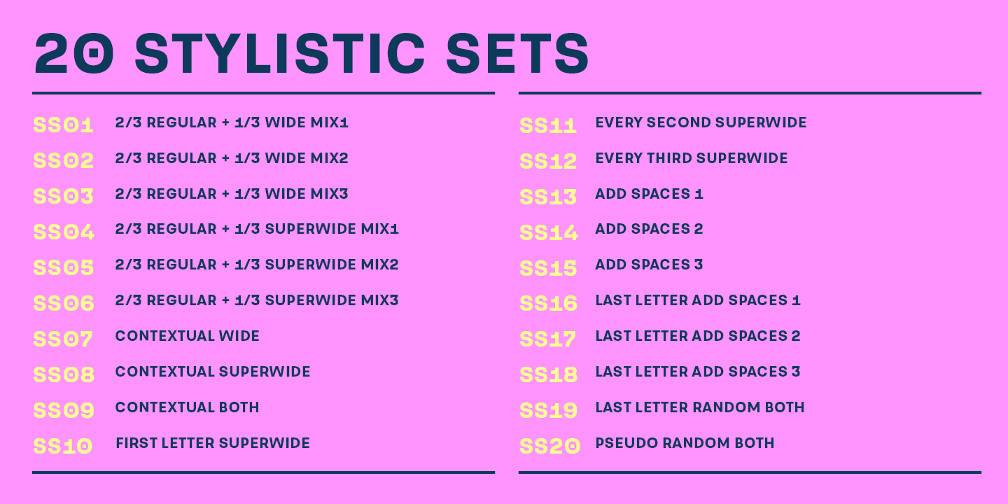The width and height of the screenshot is (1008, 504).
Task: Select 'Every Third Superwide' text
Action: 692,158
